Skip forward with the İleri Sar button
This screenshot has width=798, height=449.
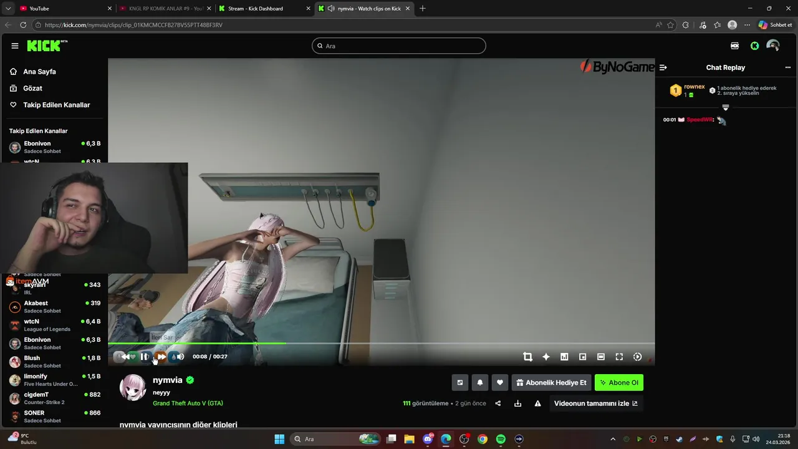pos(161,357)
